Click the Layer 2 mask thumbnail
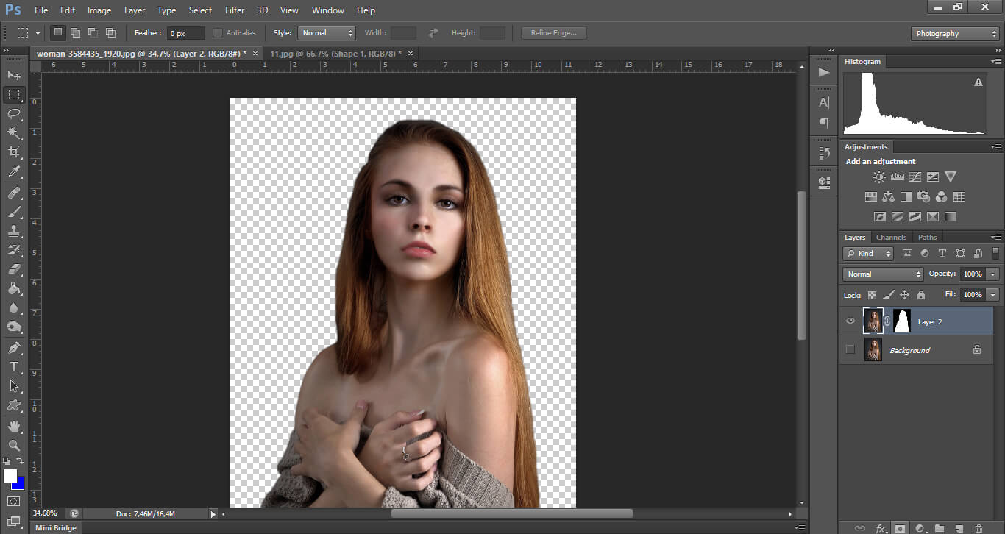Screen dimensions: 1005x534 coord(902,321)
